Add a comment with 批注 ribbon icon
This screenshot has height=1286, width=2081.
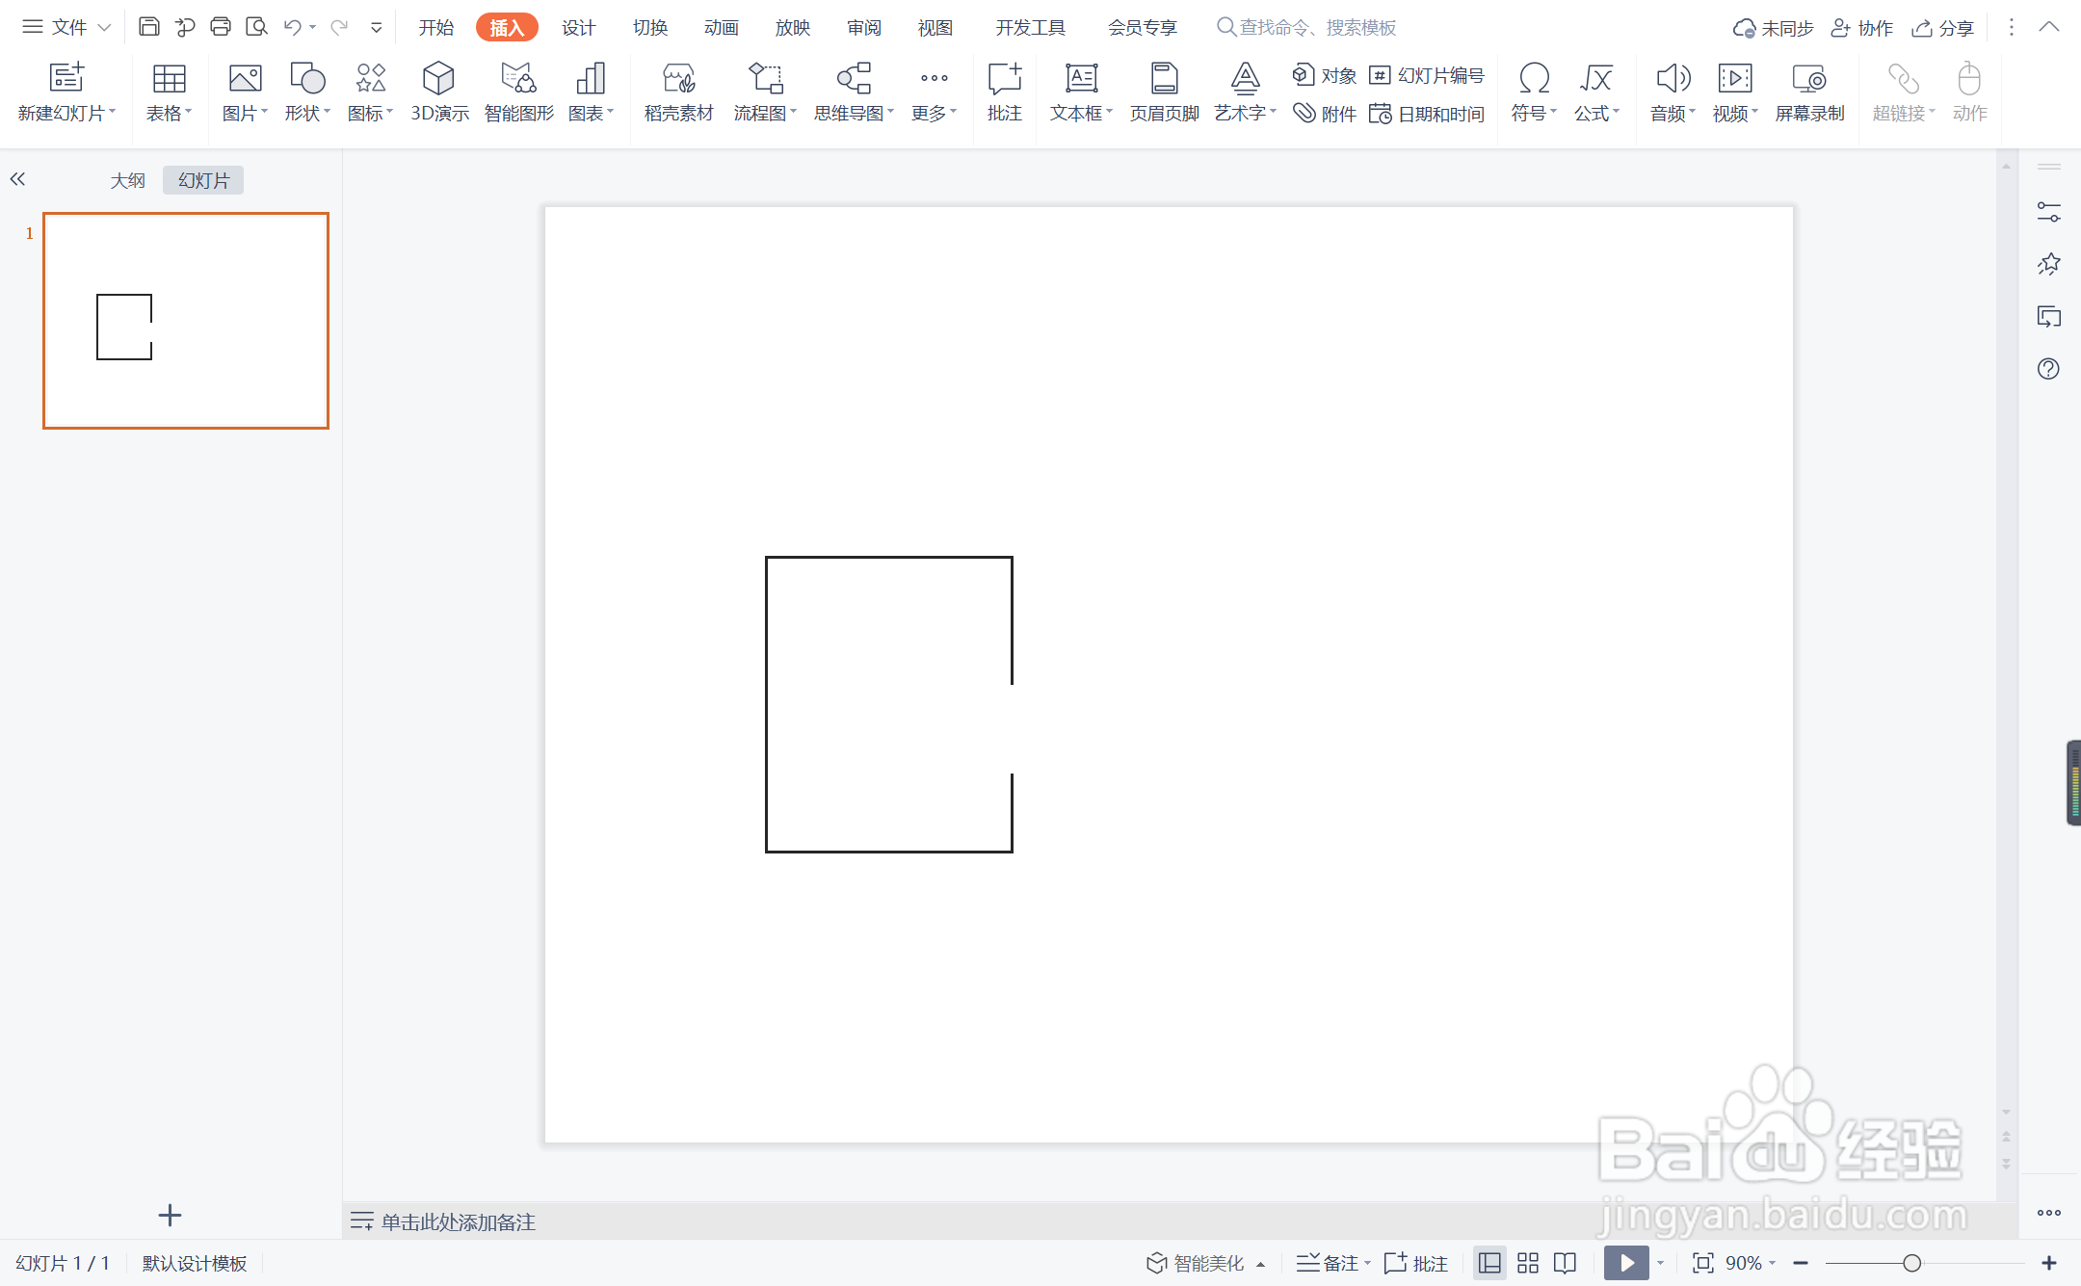click(x=1004, y=79)
